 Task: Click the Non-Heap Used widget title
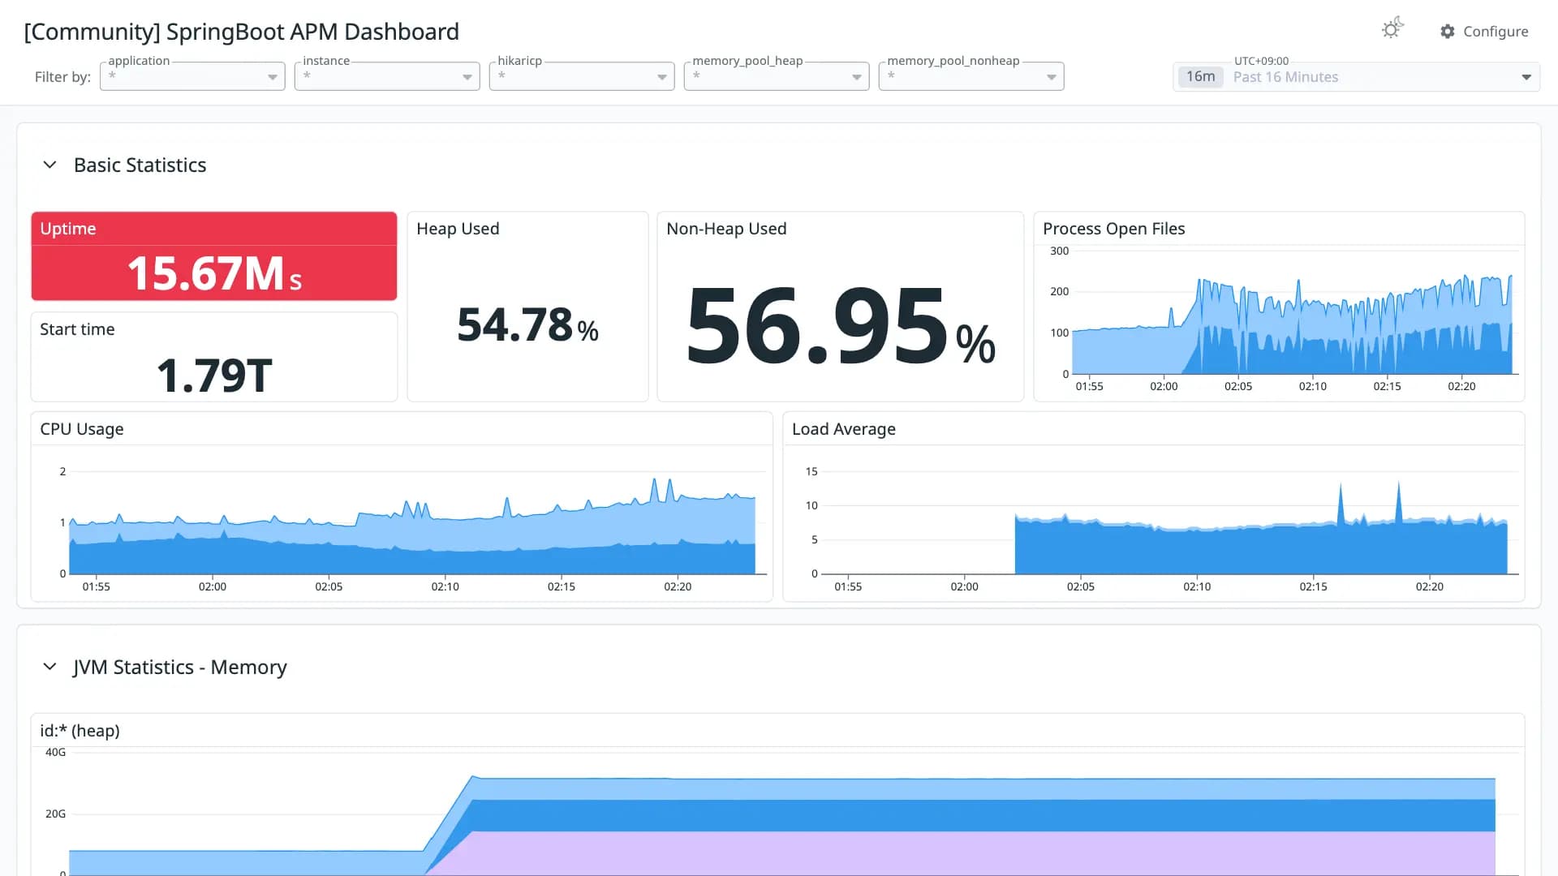(x=726, y=229)
